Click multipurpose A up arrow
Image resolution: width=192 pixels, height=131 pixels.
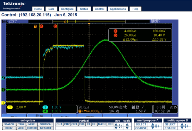pos(152,124)
